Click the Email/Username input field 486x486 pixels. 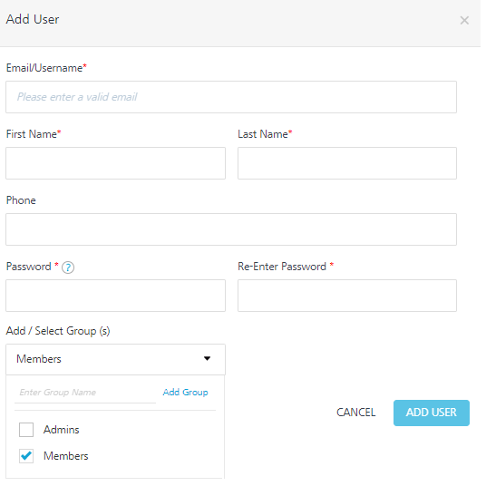[x=231, y=97]
